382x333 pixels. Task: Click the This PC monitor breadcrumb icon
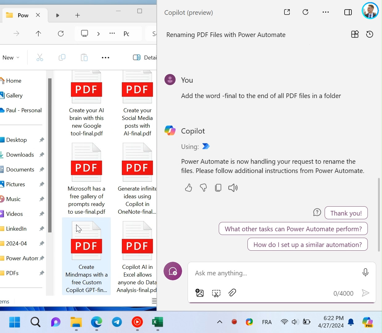point(85,34)
